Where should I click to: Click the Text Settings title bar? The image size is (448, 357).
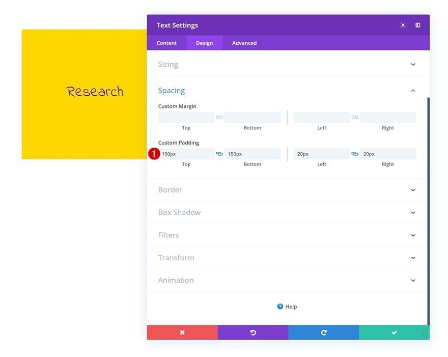coord(288,25)
